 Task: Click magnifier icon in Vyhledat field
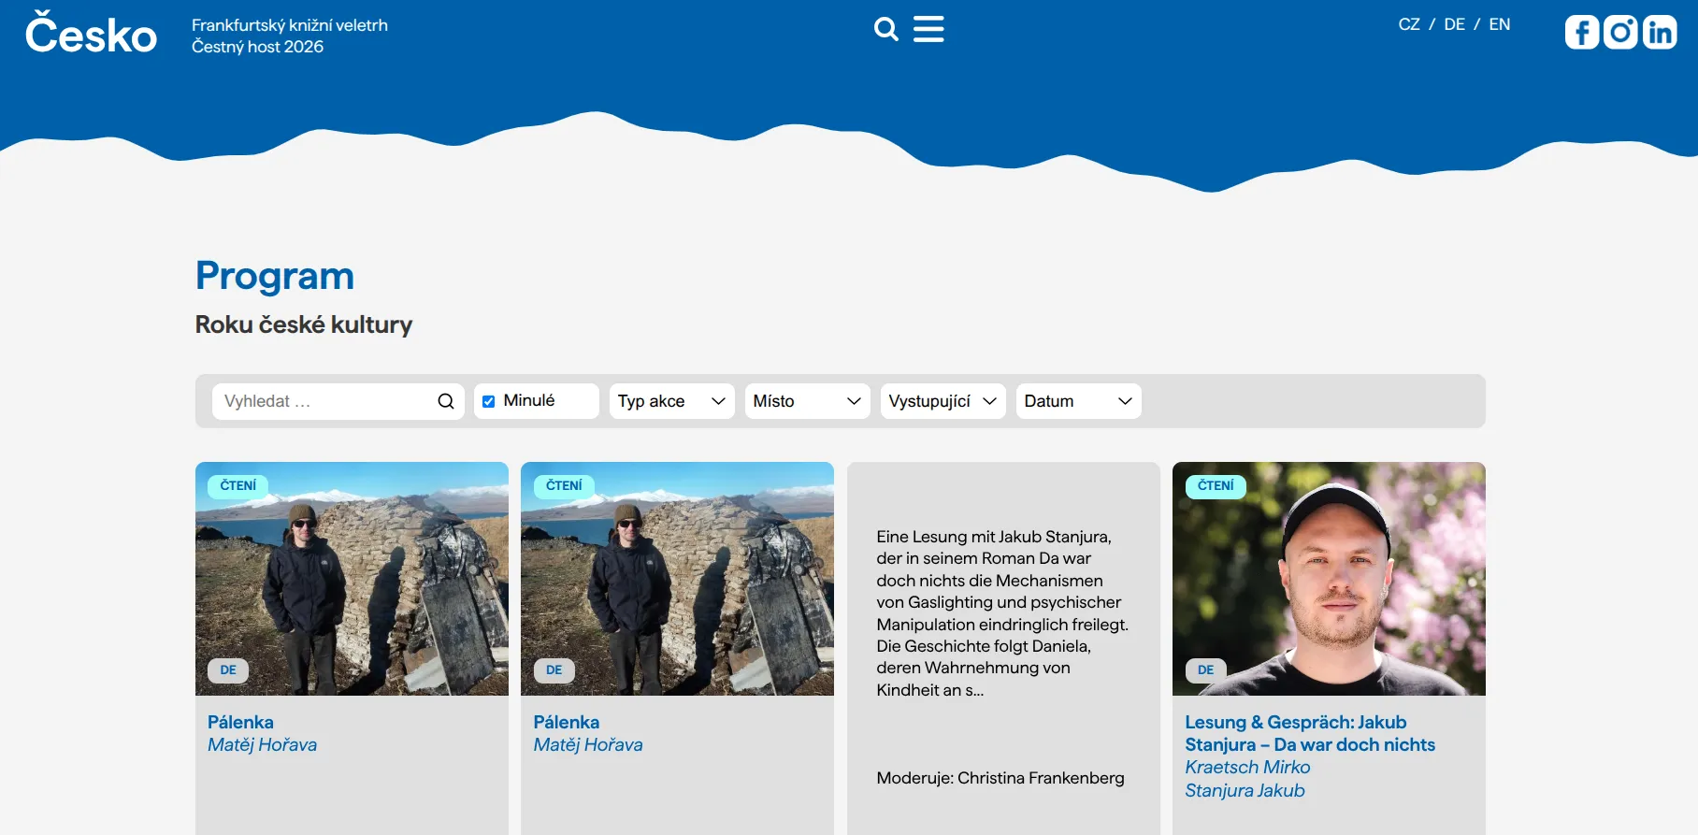[446, 401]
